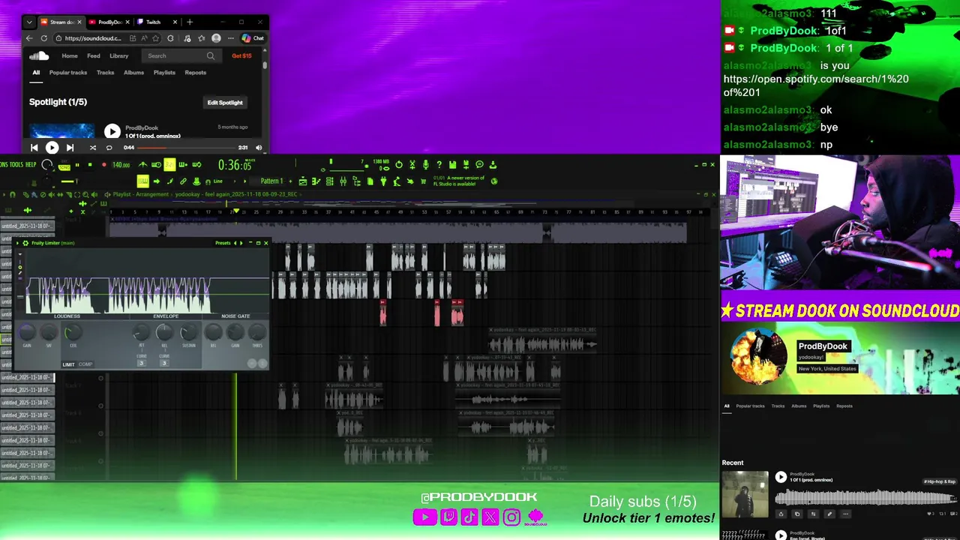Click the globe icon next to update notice

coord(494,181)
